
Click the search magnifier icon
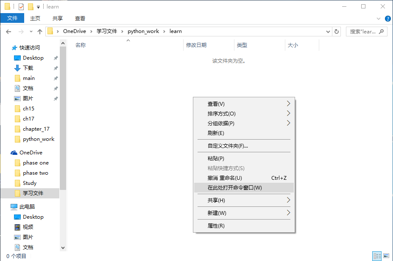click(381, 31)
